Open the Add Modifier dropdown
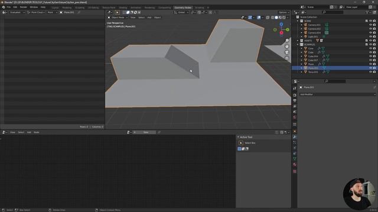This screenshot has width=378, height=212. tap(337, 94)
